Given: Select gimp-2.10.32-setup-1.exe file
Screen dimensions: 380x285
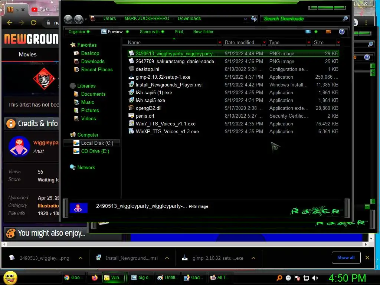Looking at the screenshot, I should click(233, 77).
